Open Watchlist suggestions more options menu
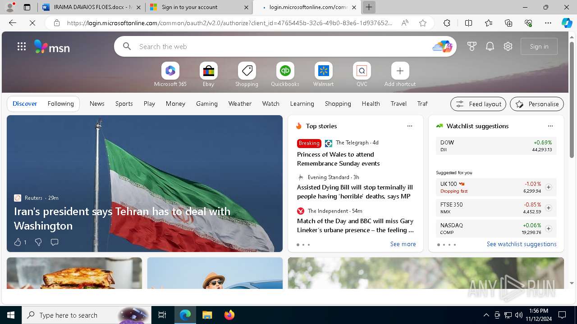This screenshot has height=324, width=577. [x=550, y=126]
